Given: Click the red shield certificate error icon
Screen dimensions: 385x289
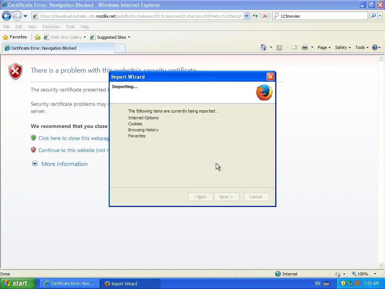Looking at the screenshot, I should pos(15,71).
